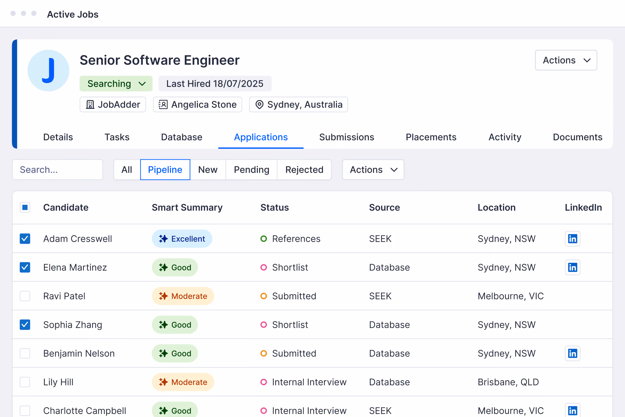The height and width of the screenshot is (417, 625).
Task: Click References status circle for Adam Cresswell
Action: pos(264,239)
